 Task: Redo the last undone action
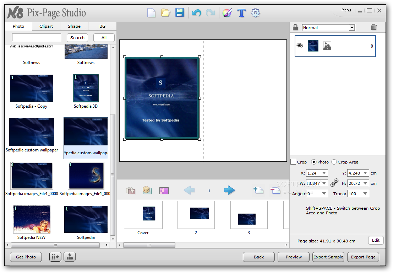point(210,12)
